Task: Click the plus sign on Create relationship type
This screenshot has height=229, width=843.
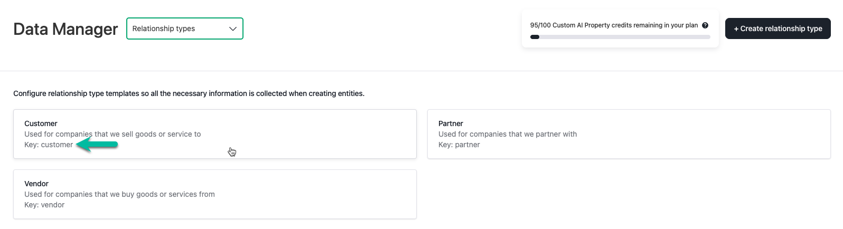Action: [x=736, y=29]
